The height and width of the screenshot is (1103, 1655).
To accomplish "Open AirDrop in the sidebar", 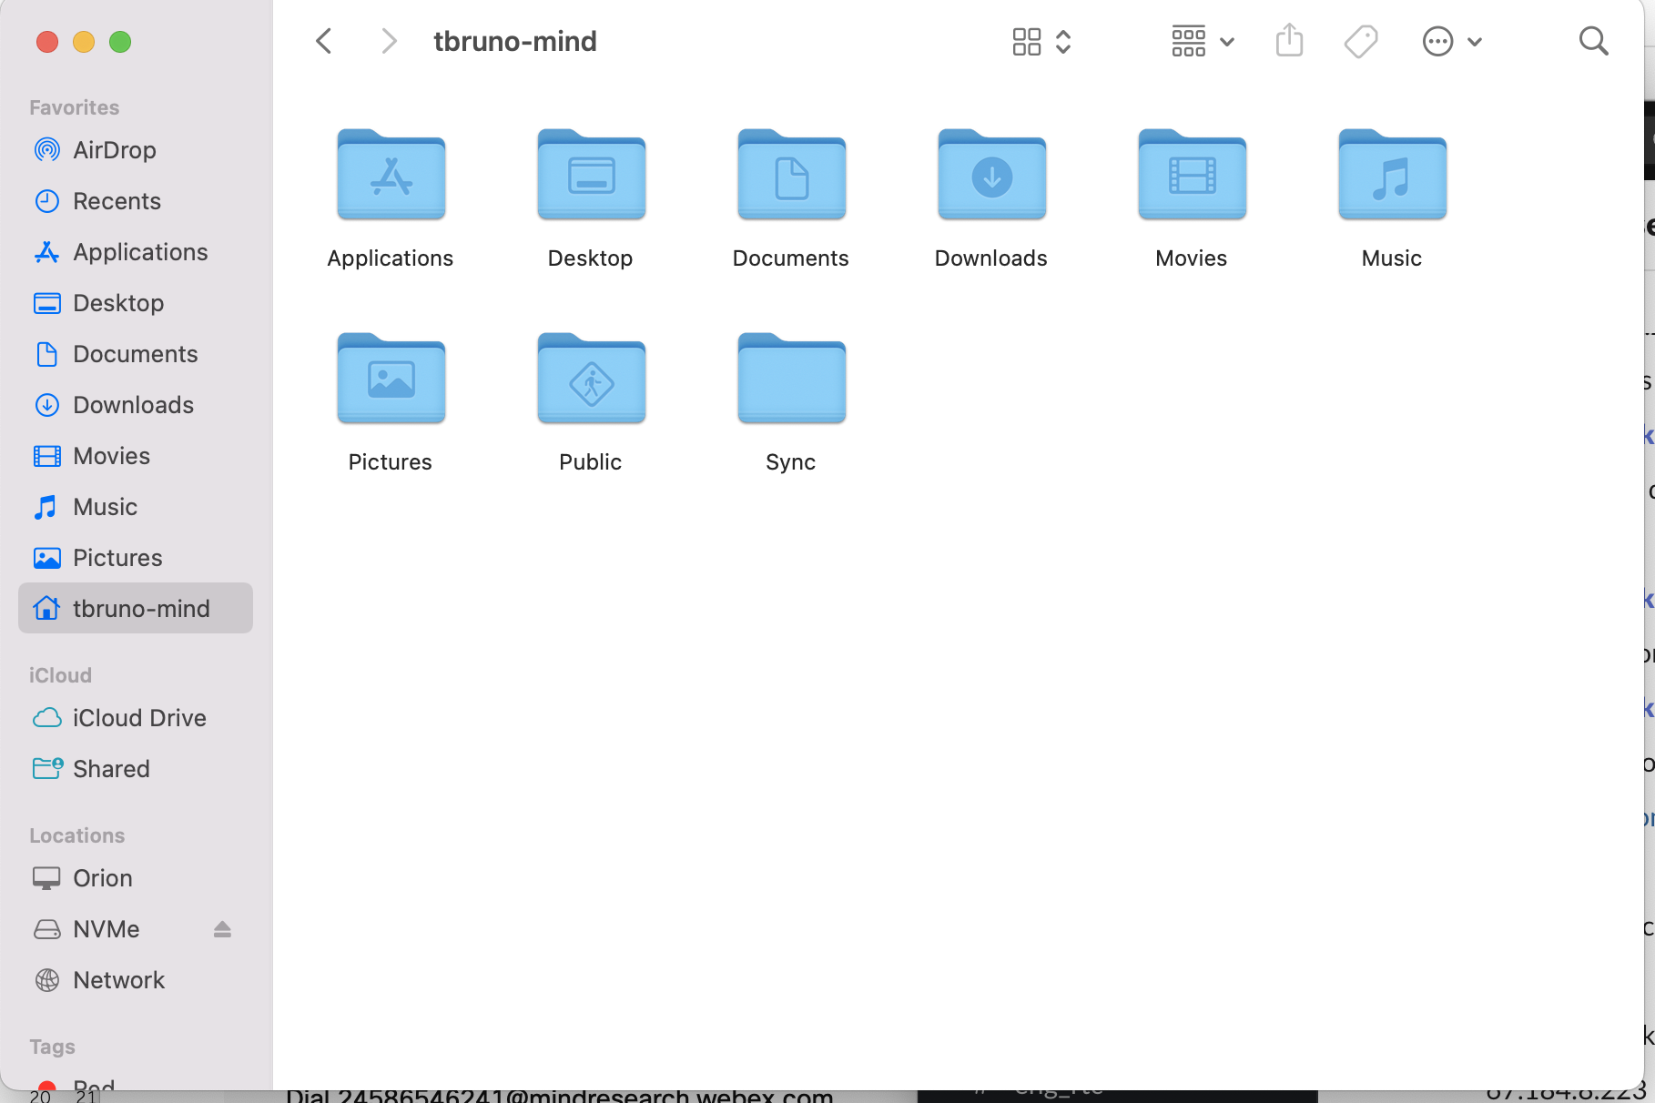I will [x=136, y=149].
